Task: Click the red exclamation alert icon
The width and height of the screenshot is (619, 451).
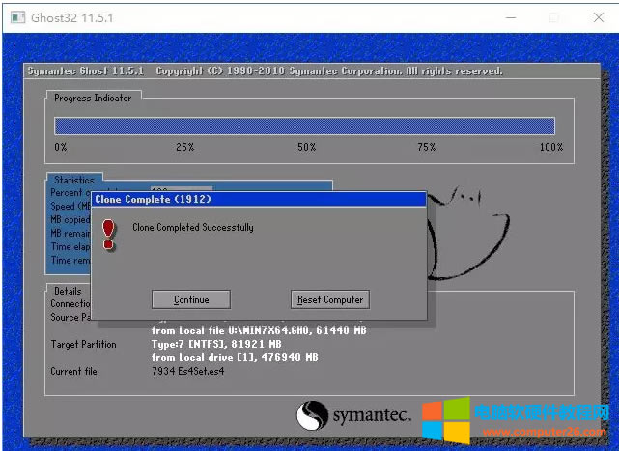Action: [109, 234]
